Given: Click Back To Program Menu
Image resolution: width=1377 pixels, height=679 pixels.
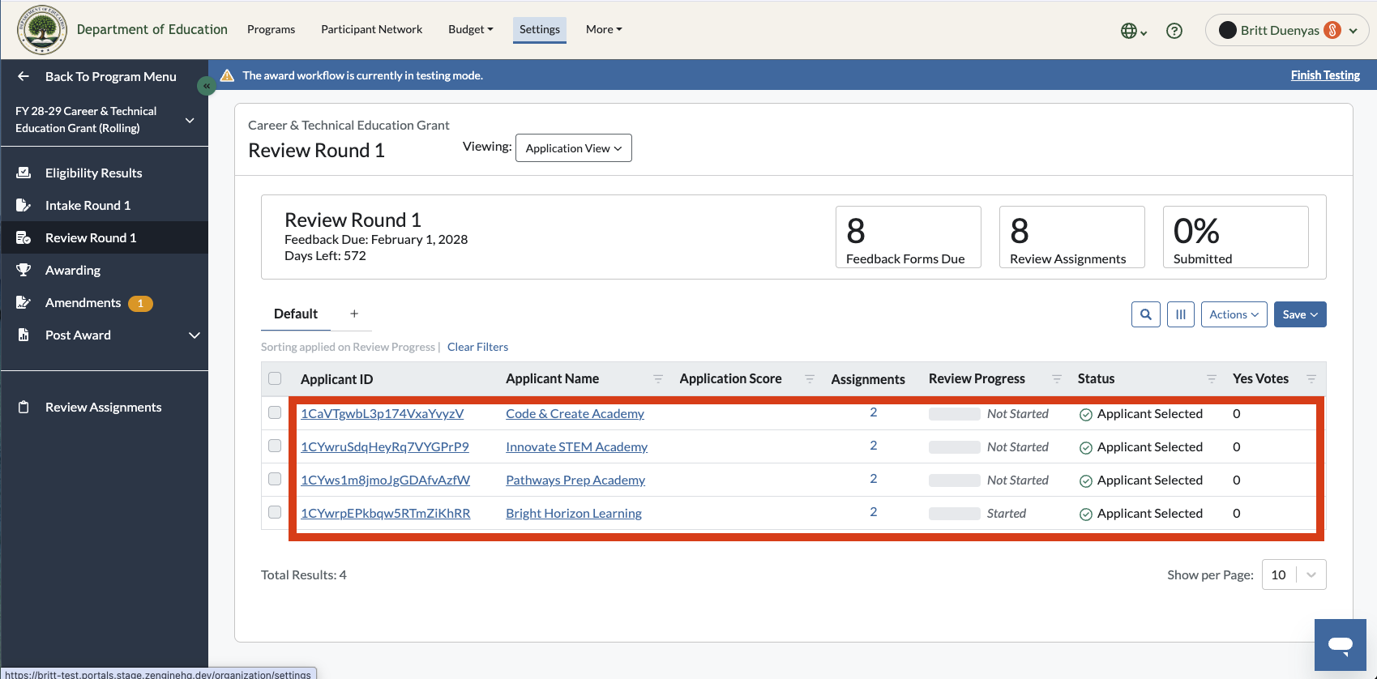Looking at the screenshot, I should point(110,76).
